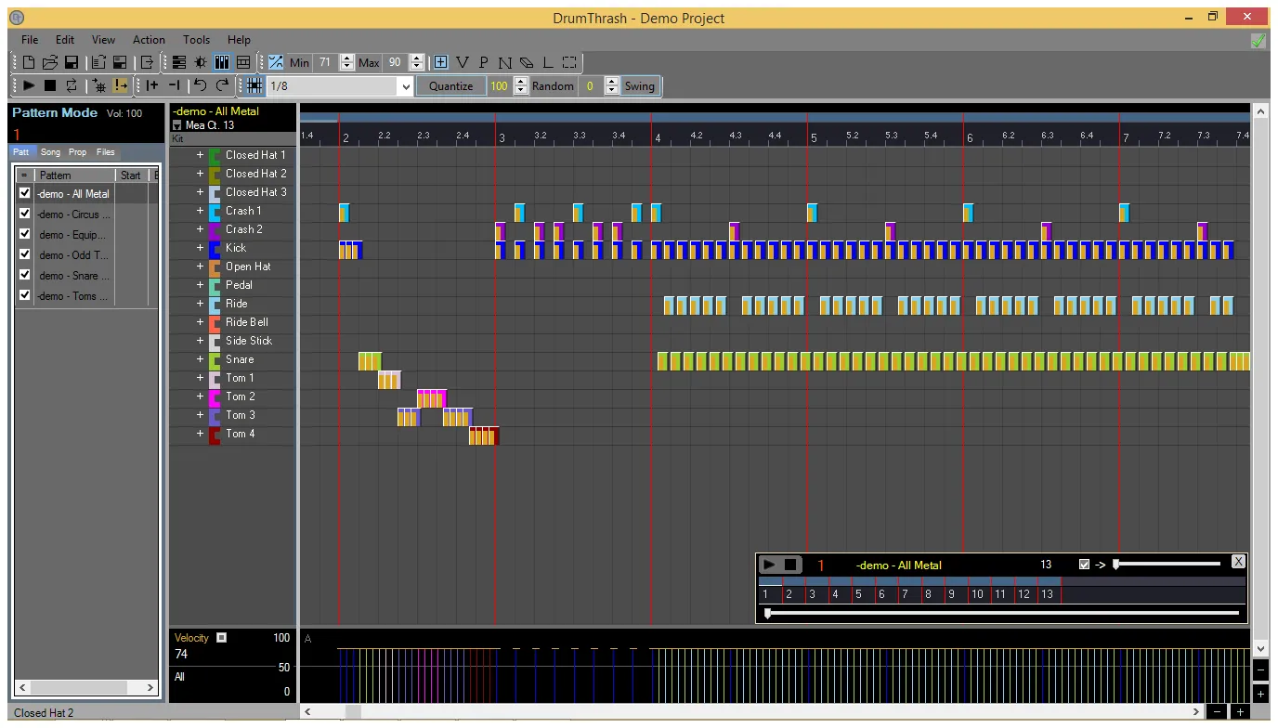The image size is (1278, 728).
Task: Expand the Kick track with its plus button
Action: coord(201,248)
